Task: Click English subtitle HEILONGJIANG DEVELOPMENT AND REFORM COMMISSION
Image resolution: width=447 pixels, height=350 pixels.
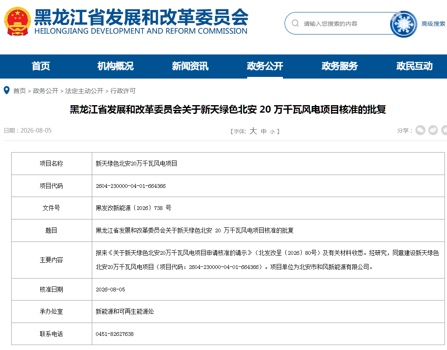Action: point(141,31)
